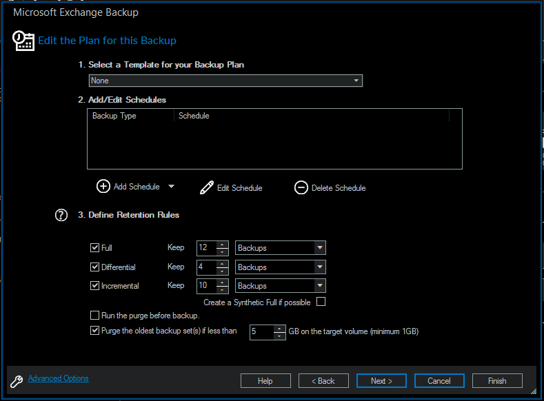Click the Add Schedule plus icon

(x=103, y=187)
